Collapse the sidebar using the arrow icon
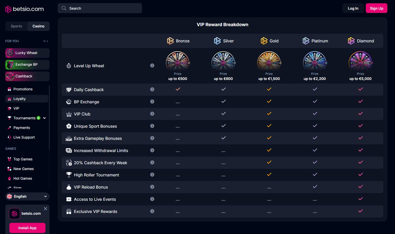The height and width of the screenshot is (234, 395). (45, 41)
